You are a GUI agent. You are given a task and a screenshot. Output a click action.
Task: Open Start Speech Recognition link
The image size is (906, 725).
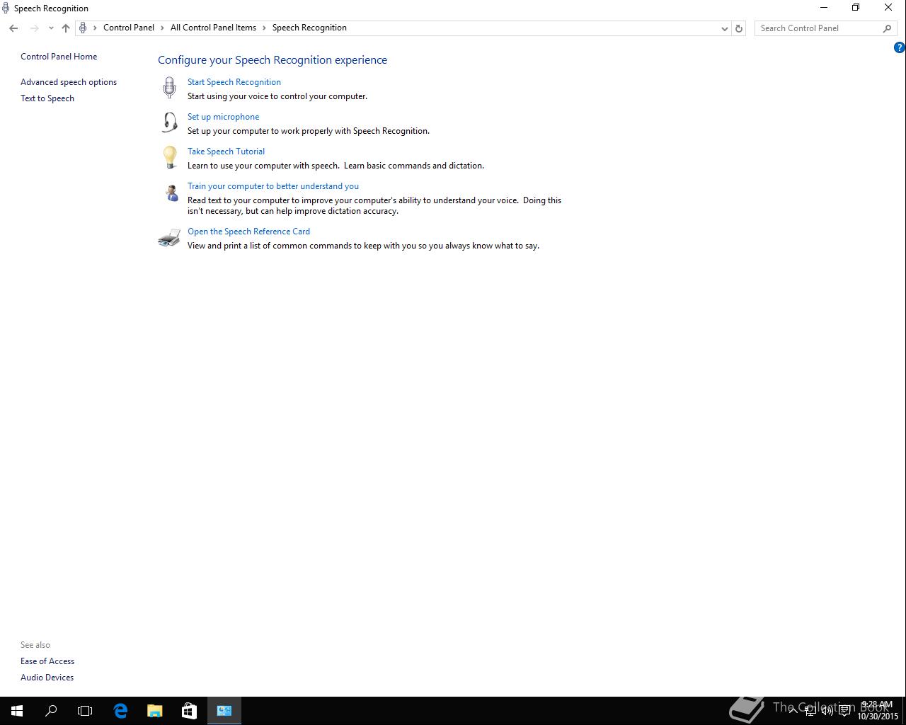tap(234, 82)
